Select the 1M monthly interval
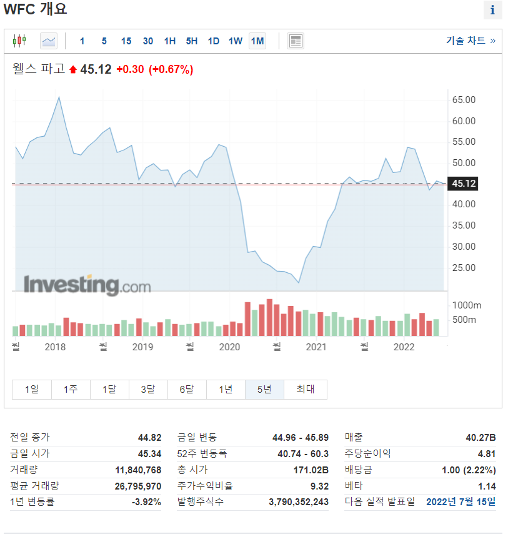The height and width of the screenshot is (537, 508). (257, 41)
